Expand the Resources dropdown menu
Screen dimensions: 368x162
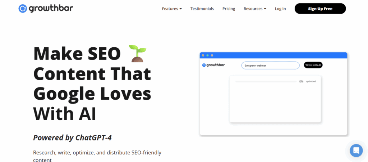(x=255, y=9)
